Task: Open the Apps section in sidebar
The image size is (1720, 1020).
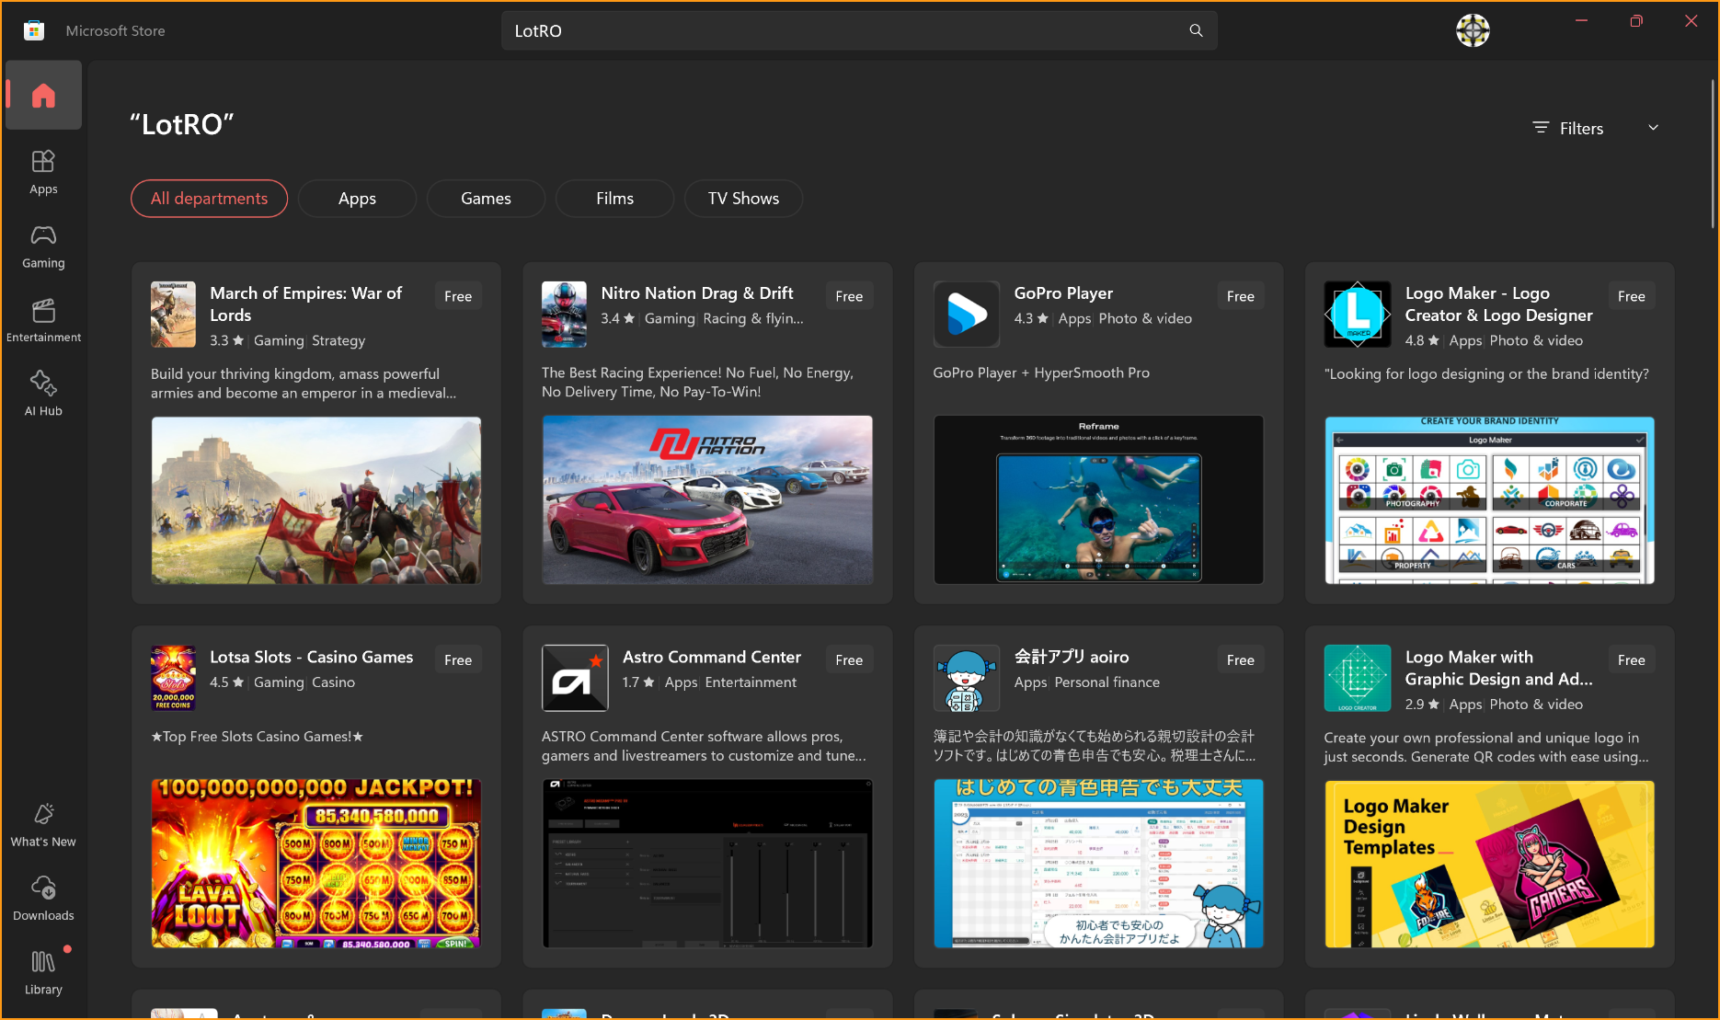Action: pyautogui.click(x=43, y=172)
